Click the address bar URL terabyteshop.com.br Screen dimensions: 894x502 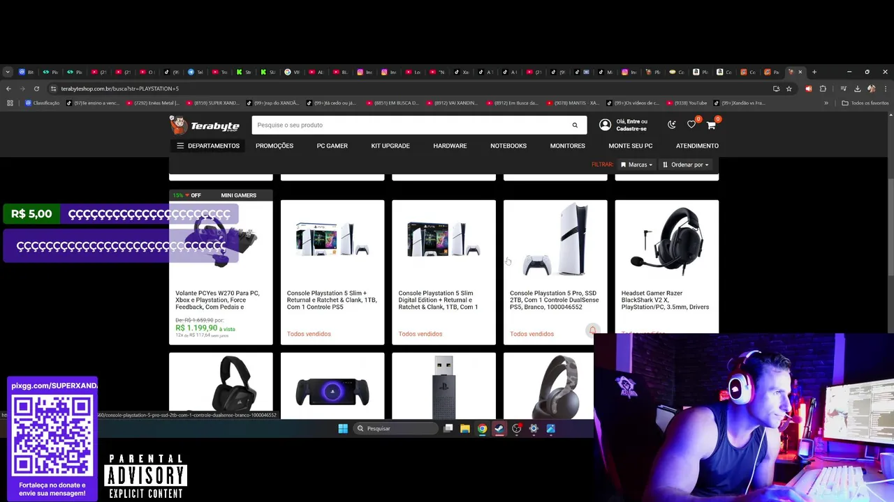tap(119, 89)
